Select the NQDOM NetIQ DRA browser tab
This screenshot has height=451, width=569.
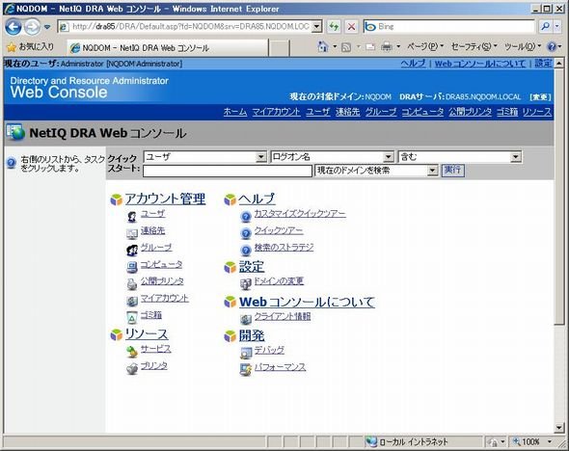click(168, 47)
